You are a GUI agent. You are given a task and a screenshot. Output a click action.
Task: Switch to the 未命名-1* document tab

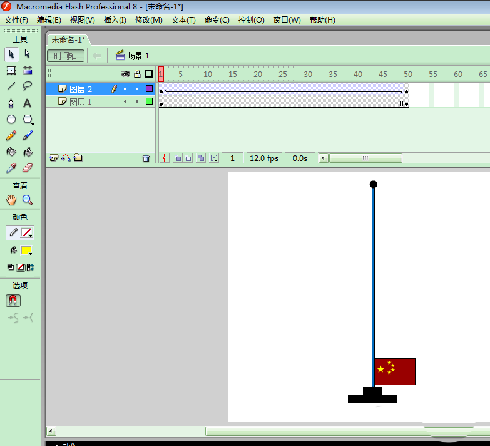(68, 40)
